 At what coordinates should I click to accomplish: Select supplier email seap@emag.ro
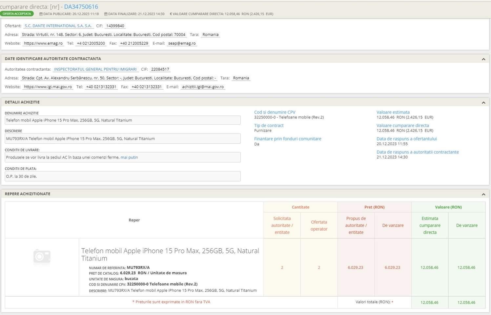coord(182,43)
